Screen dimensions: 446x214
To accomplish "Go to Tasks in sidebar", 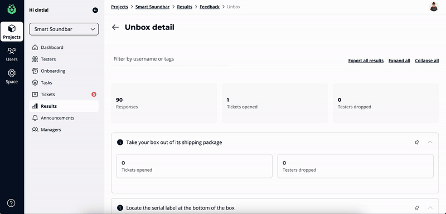I will click(64, 83).
